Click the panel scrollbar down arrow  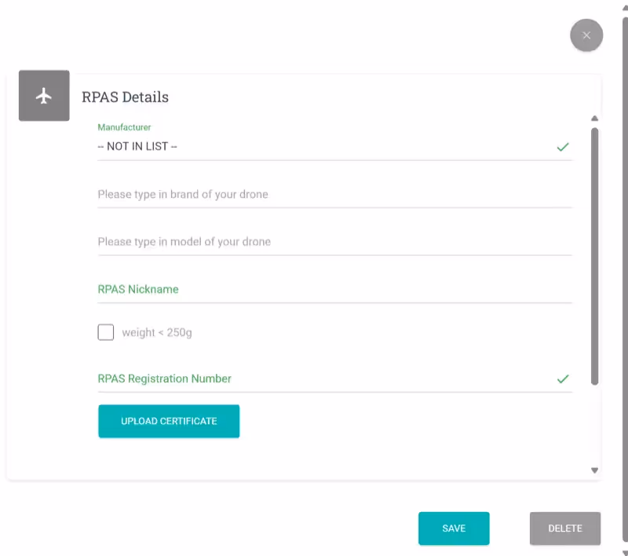coord(594,470)
